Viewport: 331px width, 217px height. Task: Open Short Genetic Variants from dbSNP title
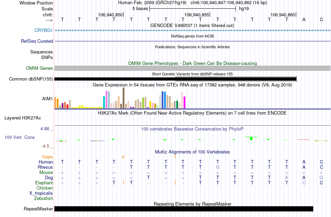[192, 74]
